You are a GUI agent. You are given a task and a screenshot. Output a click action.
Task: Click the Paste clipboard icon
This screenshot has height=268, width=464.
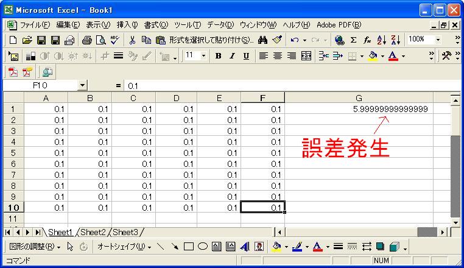(x=160, y=40)
